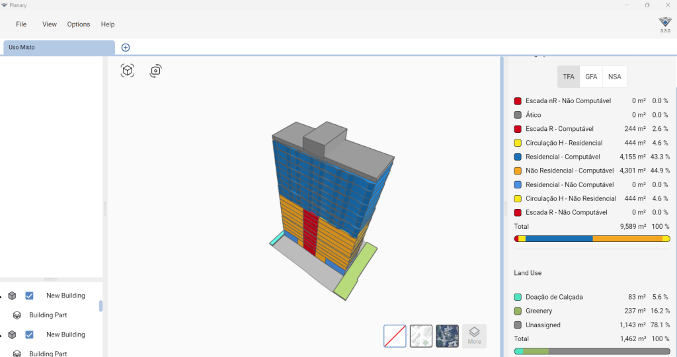Open the Options menu
677x357 pixels.
(x=79, y=24)
